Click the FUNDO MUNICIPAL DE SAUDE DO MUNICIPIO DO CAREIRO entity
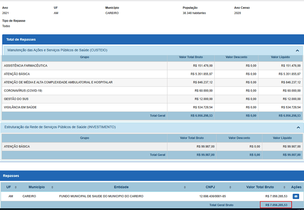The width and height of the screenshot is (304, 210). 101,196
